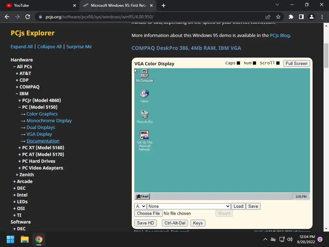This screenshot has width=329, height=247.
Task: Open Dual Displays link
Action: 41,127
